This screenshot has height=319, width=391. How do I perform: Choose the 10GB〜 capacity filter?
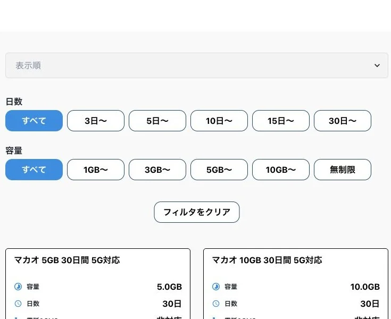pyautogui.click(x=281, y=170)
